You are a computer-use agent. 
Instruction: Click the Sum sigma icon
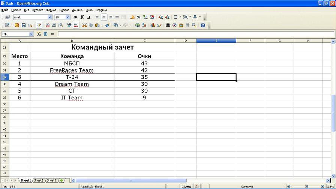tap(45, 34)
